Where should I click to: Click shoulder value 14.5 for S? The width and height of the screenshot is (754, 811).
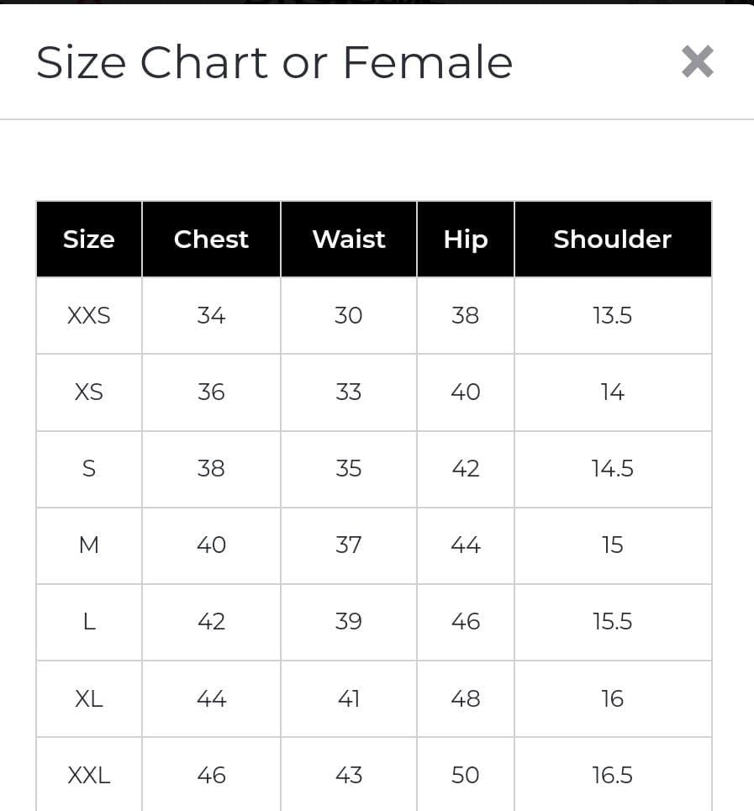point(613,469)
